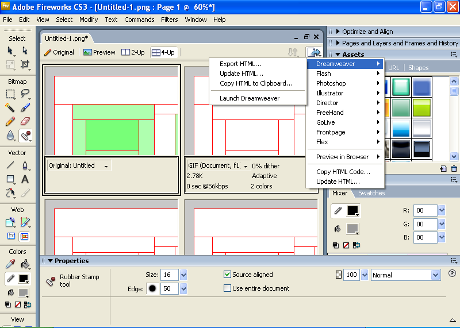The image size is (460, 328).
Task: Expand Pages and Layers and Frames panel
Action: point(338,43)
